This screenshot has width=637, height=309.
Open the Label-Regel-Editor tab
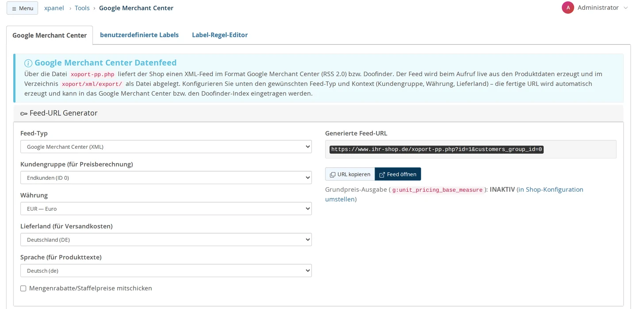click(x=220, y=35)
